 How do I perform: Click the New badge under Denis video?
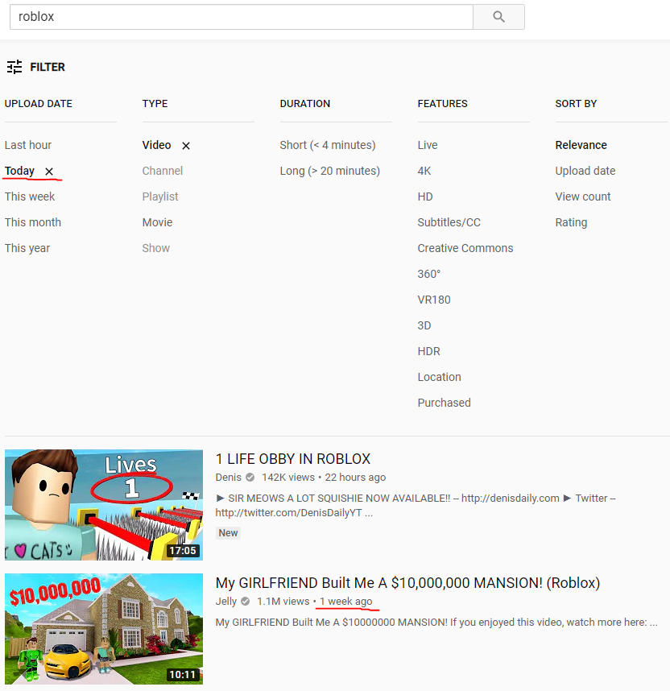coord(228,533)
